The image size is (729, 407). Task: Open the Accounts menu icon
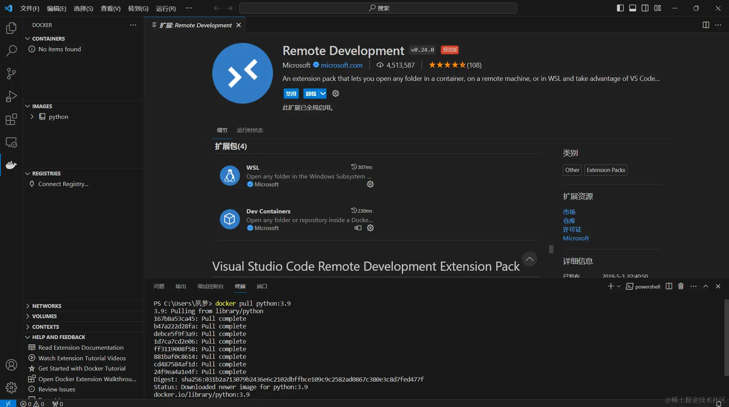tap(11, 365)
